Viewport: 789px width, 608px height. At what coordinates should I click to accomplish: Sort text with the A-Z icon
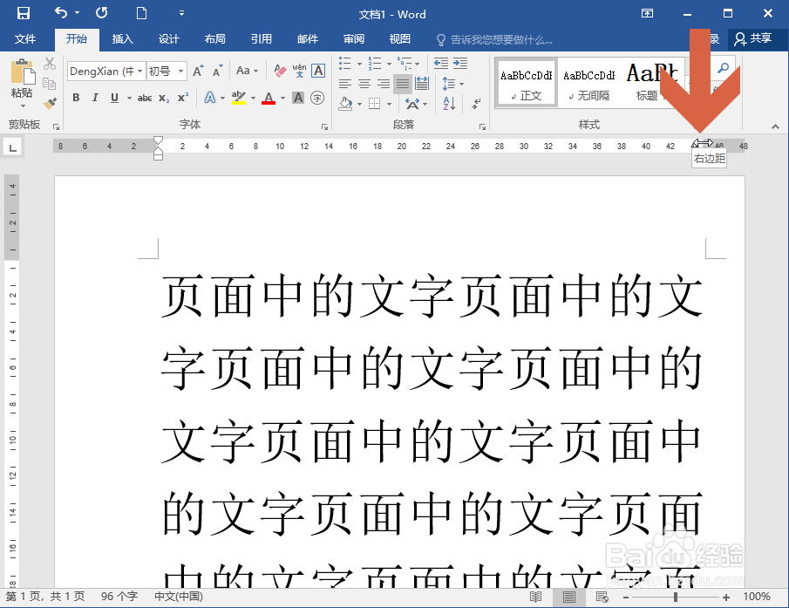pyautogui.click(x=449, y=104)
